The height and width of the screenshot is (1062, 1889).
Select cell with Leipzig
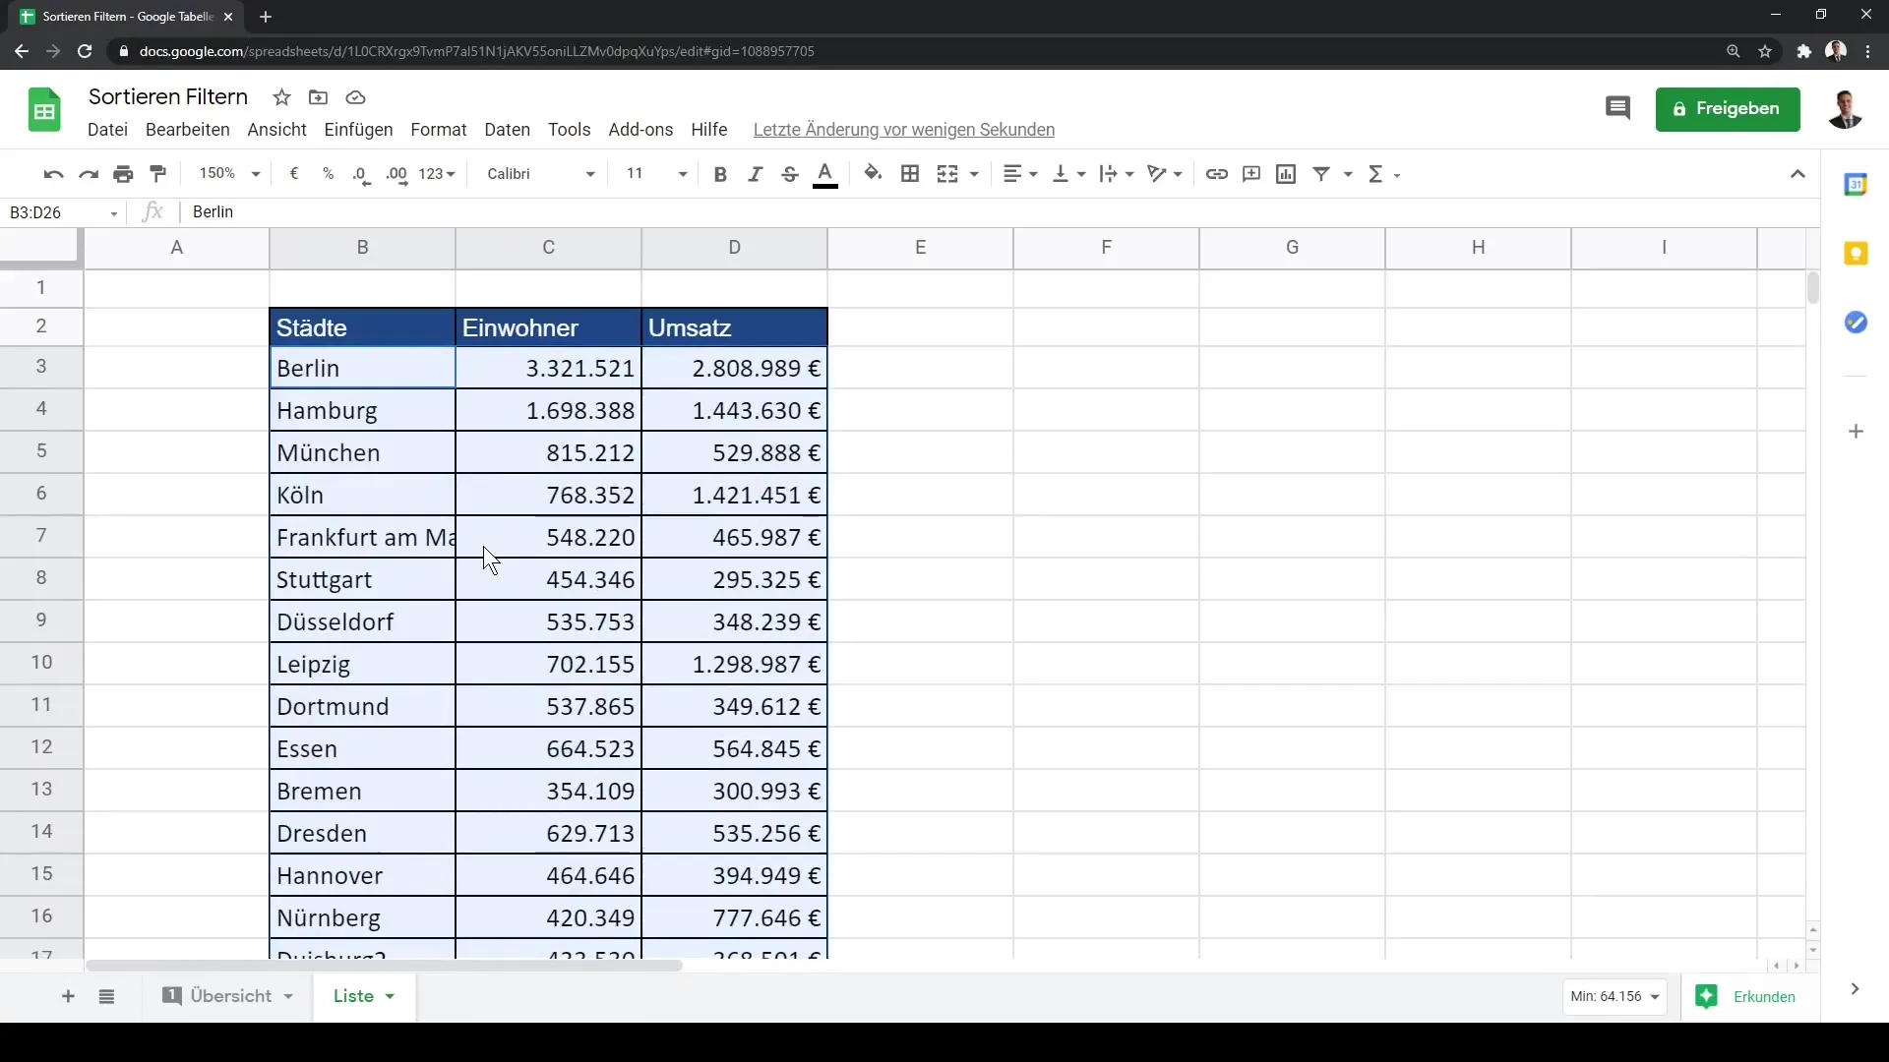(x=362, y=665)
